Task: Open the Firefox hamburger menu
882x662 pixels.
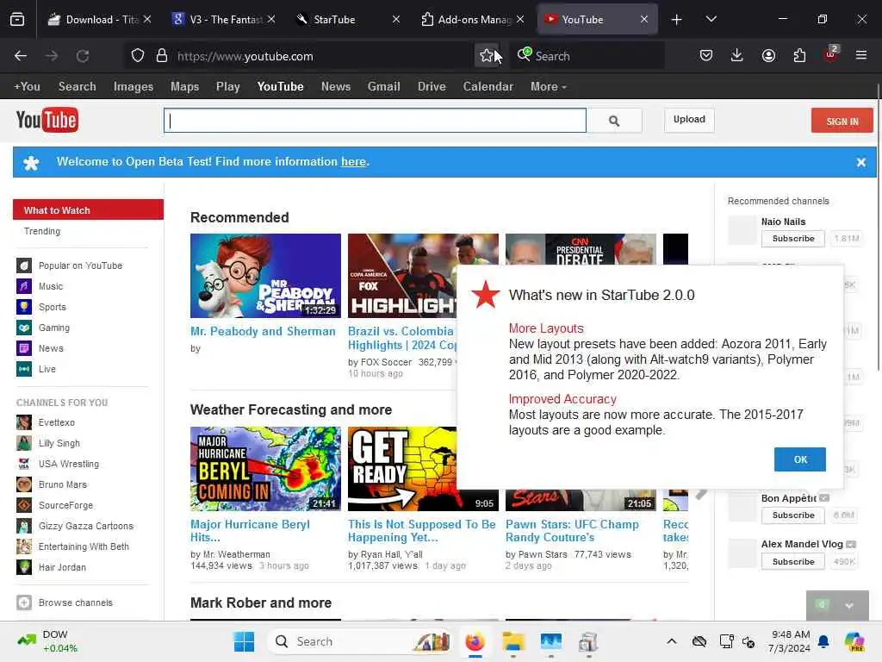Action: (861, 55)
